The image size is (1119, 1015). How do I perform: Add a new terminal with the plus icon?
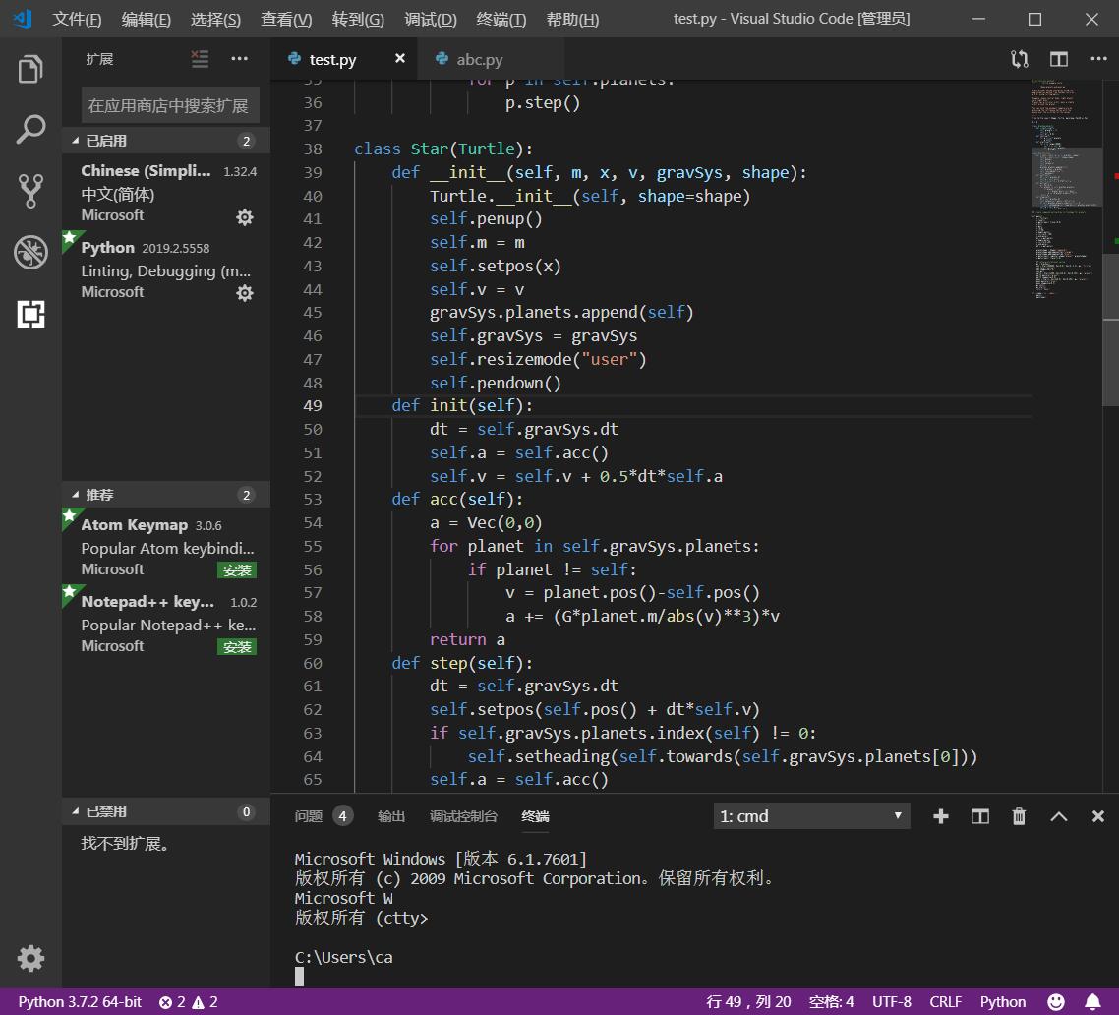[x=940, y=816]
